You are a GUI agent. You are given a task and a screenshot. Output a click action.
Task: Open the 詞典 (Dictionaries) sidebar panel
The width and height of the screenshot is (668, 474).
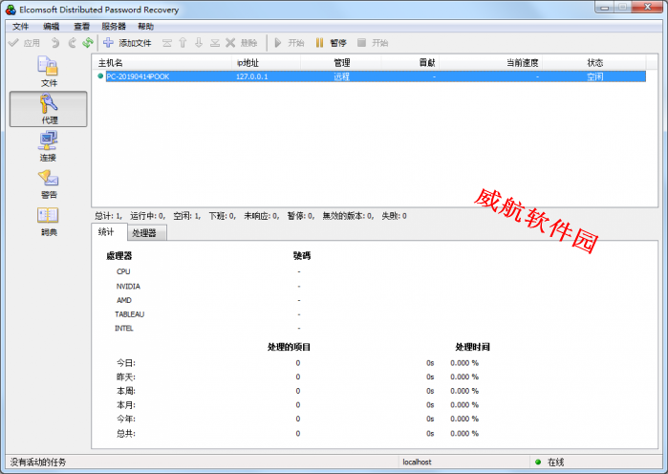pos(48,222)
